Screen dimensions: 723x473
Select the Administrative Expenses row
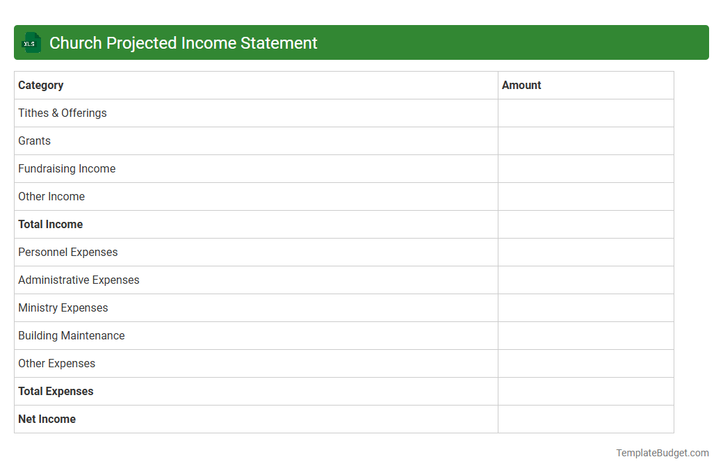[x=79, y=280]
